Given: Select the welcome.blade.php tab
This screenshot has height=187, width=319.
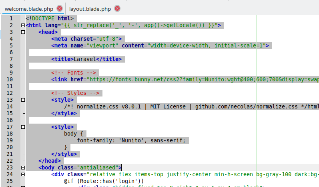Looking at the screenshot, I should pyautogui.click(x=30, y=8).
